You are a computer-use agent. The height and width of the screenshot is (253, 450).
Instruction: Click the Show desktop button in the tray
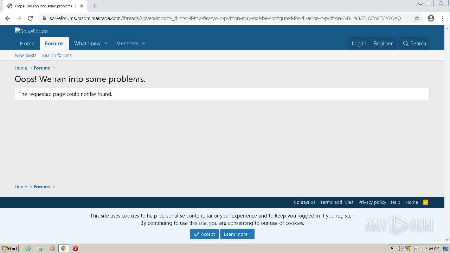click(446, 248)
